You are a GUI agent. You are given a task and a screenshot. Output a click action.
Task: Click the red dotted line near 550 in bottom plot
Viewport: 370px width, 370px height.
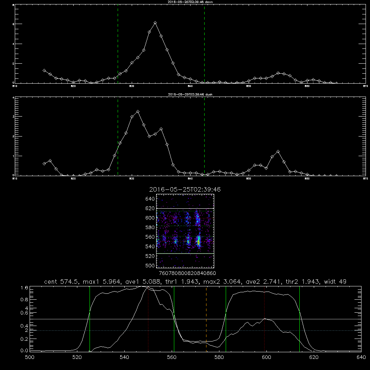[x=148, y=319]
